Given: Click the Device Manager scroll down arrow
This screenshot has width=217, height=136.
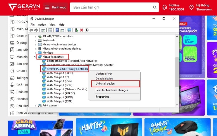Looking at the screenshot, I should point(177,105).
